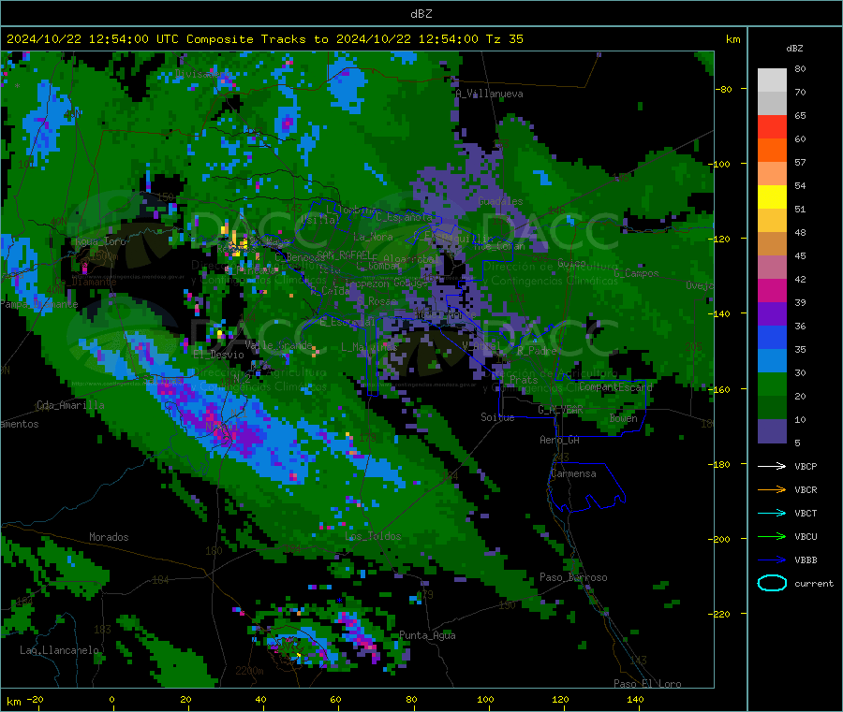Select the red 60-65 dBZ swatch

click(x=772, y=126)
